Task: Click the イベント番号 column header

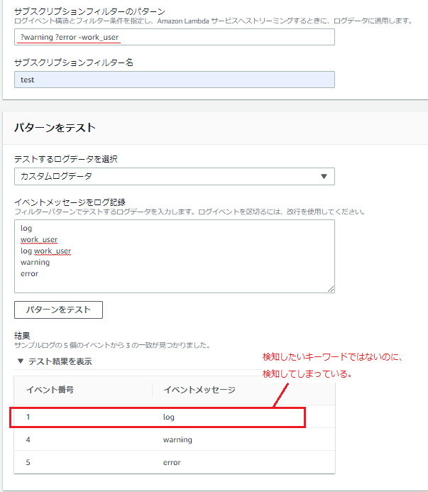Action: [x=50, y=390]
